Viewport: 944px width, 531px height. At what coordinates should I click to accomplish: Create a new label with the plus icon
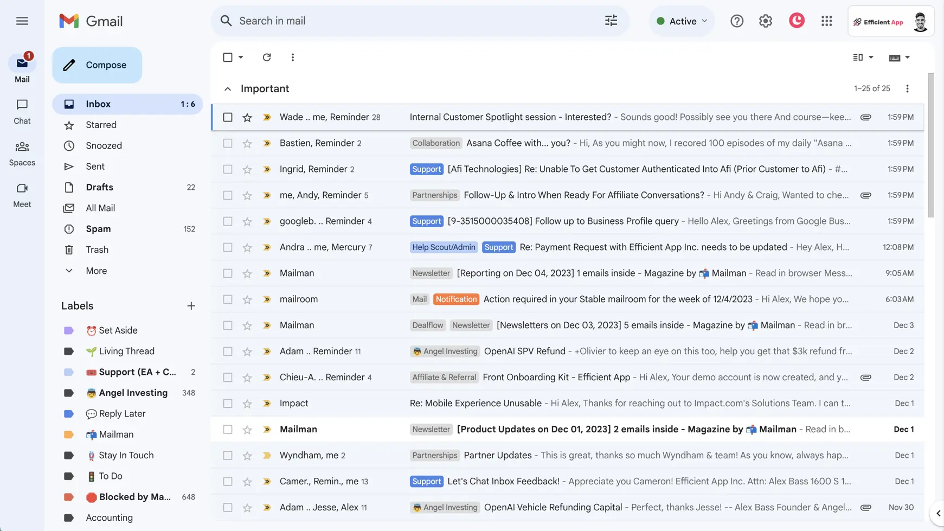(191, 305)
